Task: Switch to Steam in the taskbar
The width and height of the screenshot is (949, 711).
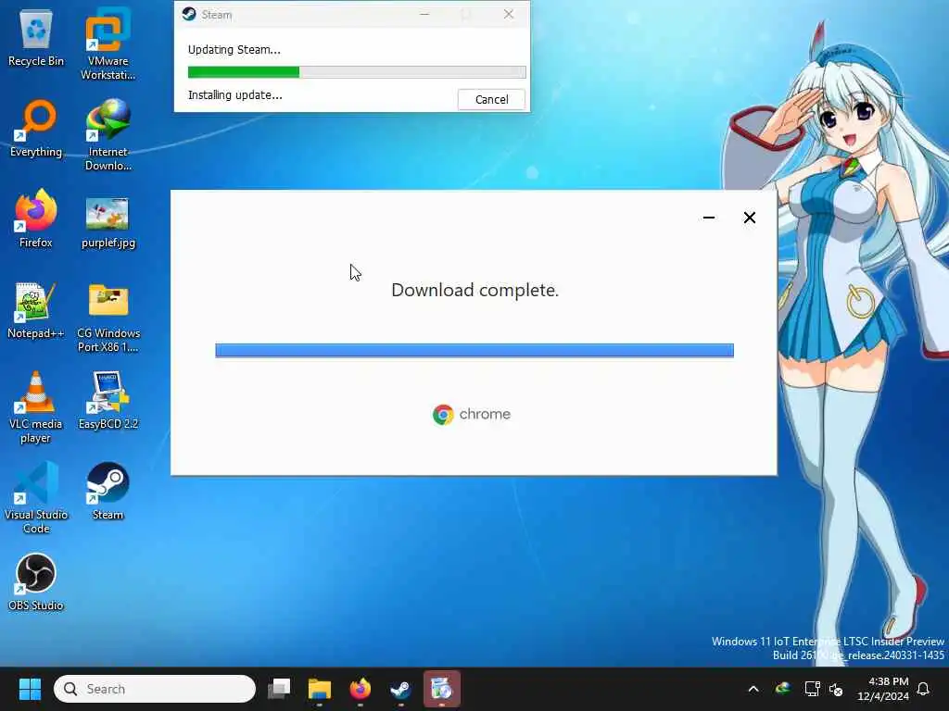Action: pos(400,689)
